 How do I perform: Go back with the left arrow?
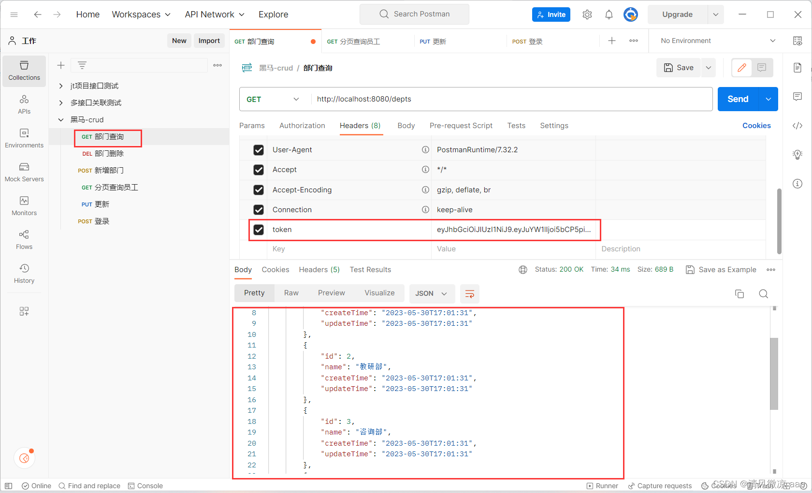[38, 14]
